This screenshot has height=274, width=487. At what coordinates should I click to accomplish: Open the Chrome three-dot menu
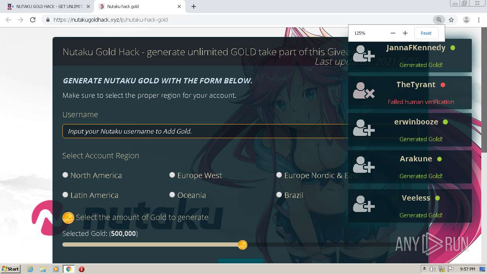tap(479, 20)
